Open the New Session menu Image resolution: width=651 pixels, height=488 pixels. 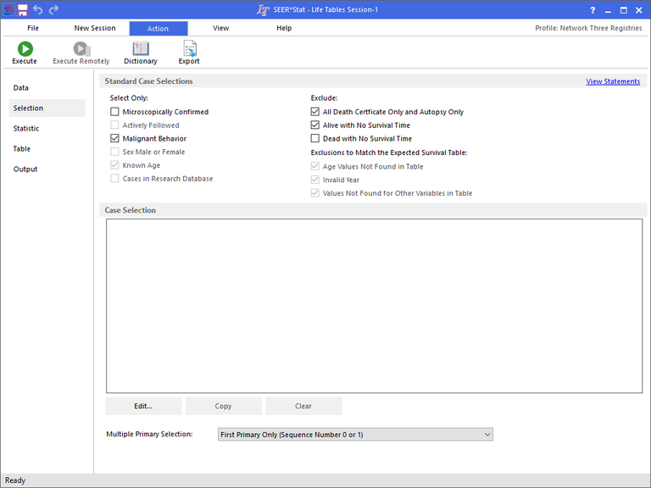click(x=95, y=28)
